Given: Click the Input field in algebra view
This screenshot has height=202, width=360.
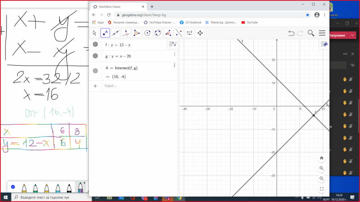Looking at the screenshot, I should tap(140, 86).
